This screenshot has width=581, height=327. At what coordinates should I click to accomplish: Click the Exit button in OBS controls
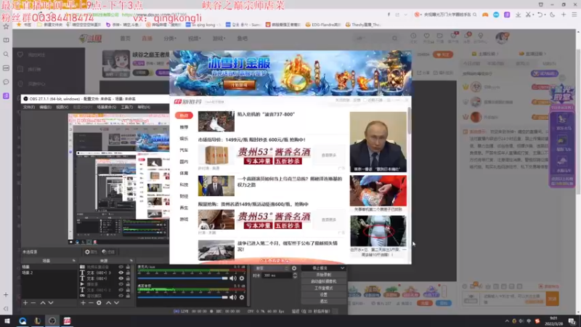[x=323, y=302]
